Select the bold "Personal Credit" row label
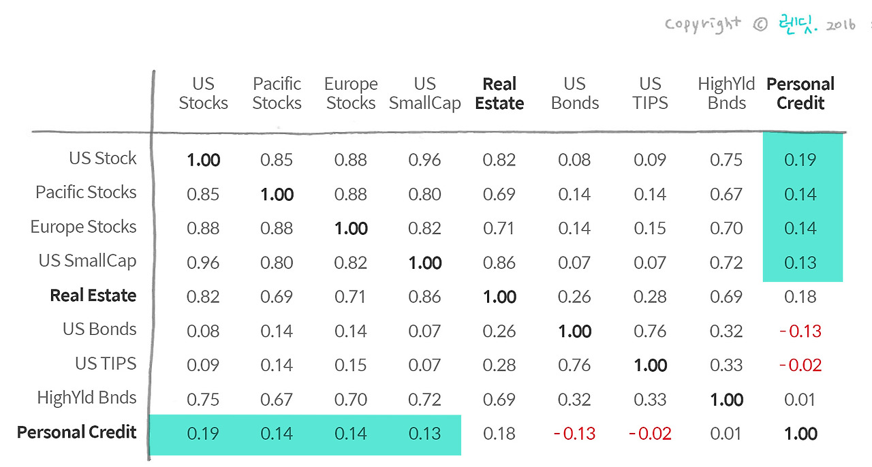Viewport: 872px width, 467px height. click(77, 432)
